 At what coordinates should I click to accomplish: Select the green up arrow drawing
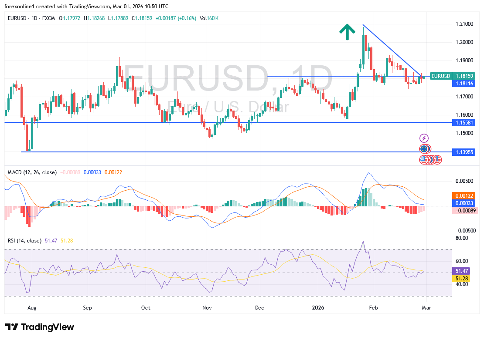[347, 32]
